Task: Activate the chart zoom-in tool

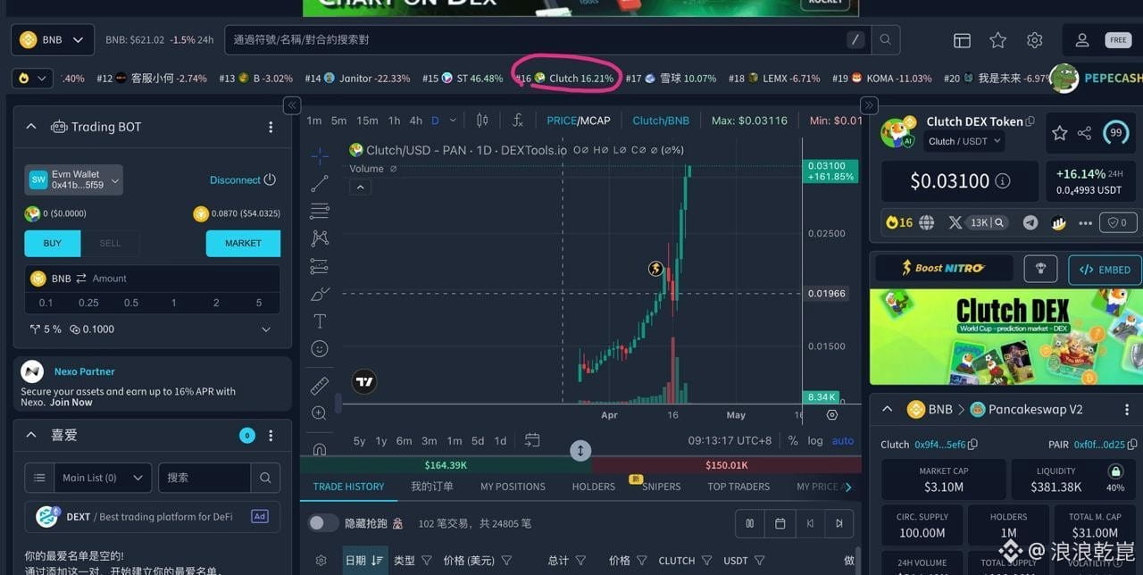Action: (320, 413)
